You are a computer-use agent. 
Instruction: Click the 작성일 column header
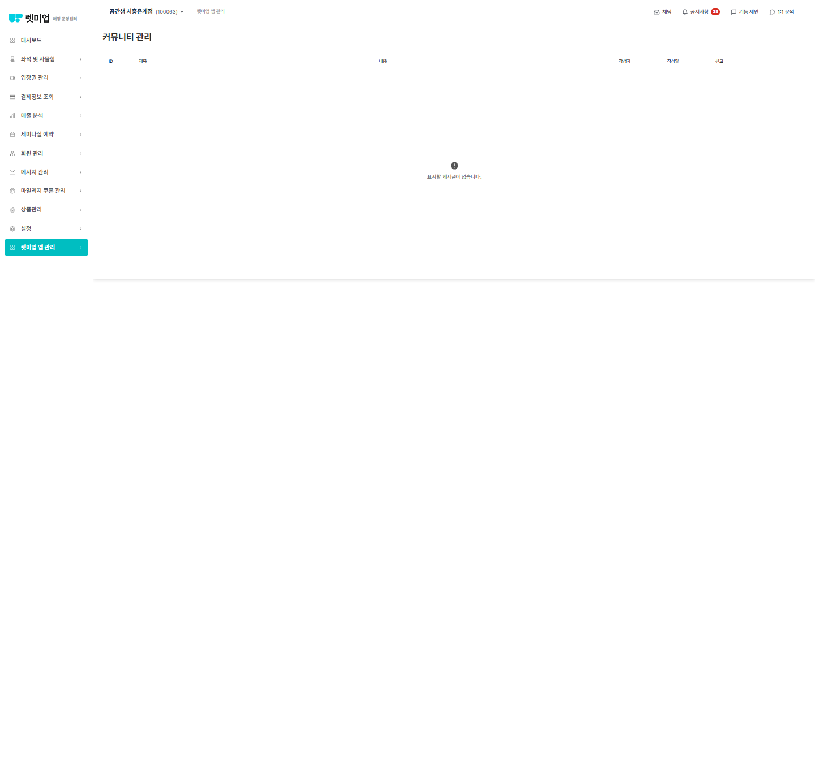(672, 61)
